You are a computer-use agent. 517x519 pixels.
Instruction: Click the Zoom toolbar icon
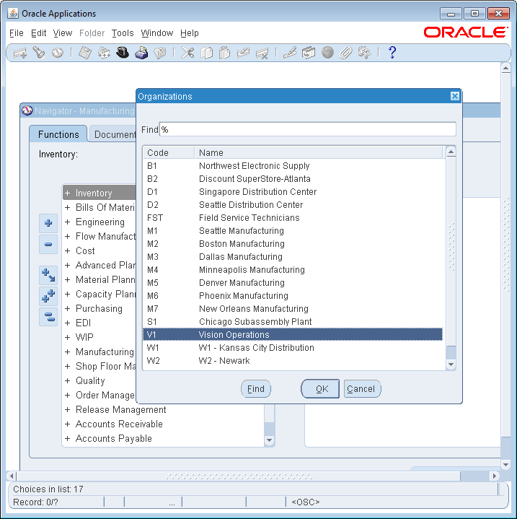(309, 53)
